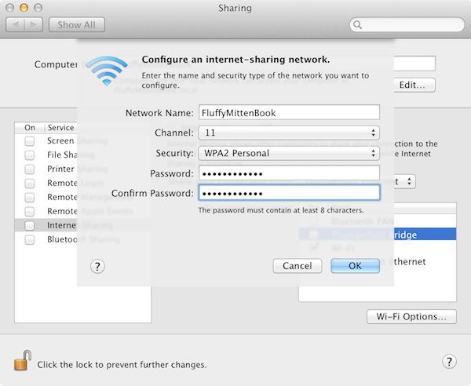Open Sharing help at the window's bottom right

tap(449, 362)
